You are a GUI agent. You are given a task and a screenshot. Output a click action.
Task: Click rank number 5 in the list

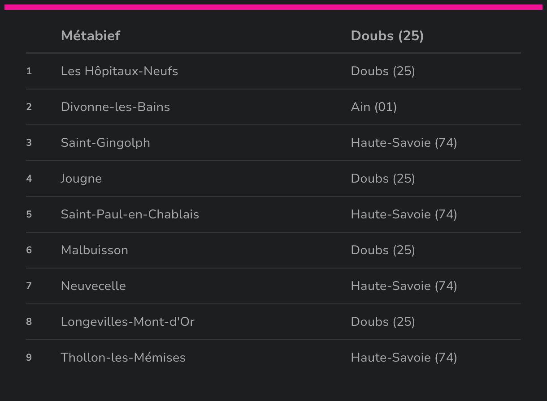click(29, 214)
